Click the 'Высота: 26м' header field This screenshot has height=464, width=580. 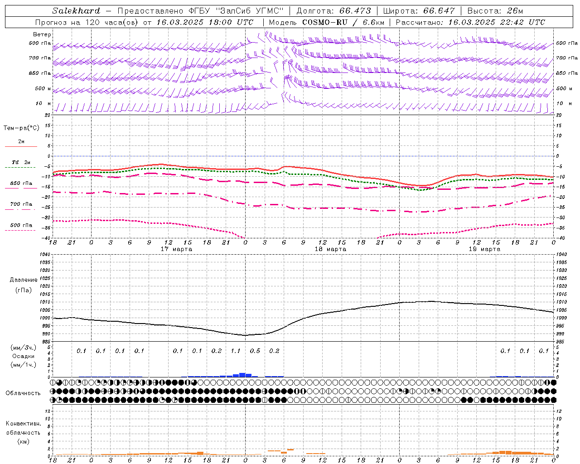pos(495,11)
